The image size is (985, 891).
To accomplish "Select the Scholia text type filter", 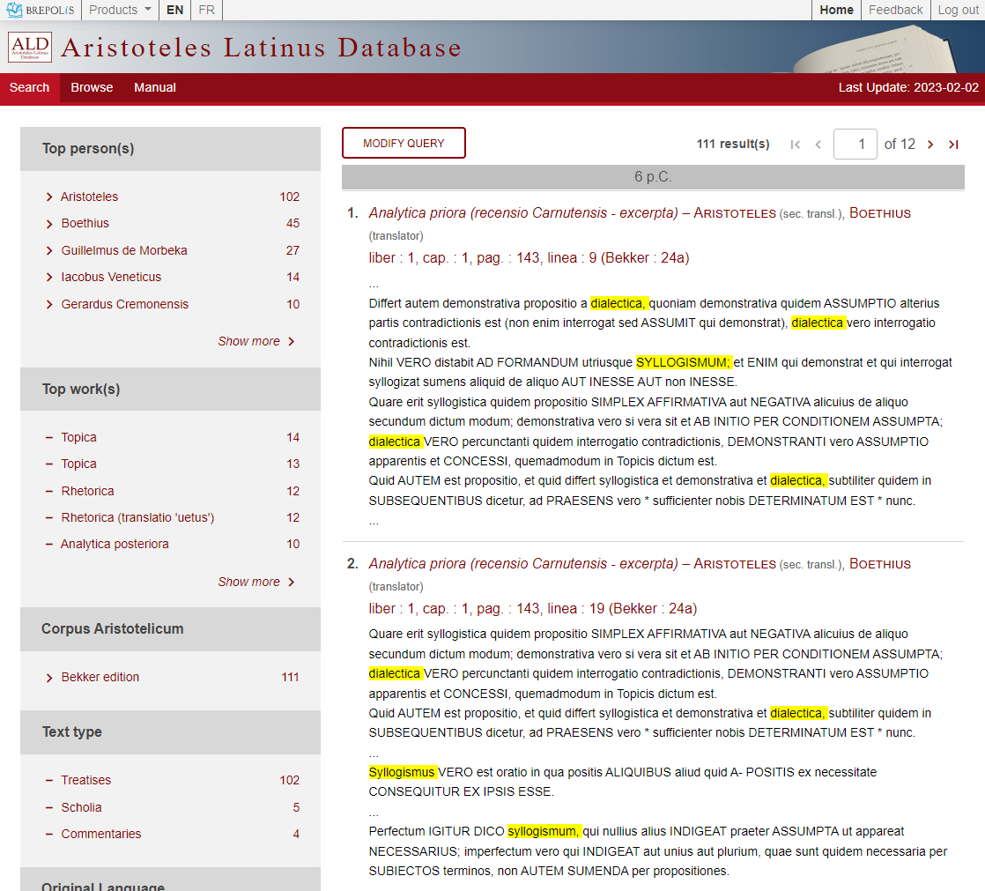I will point(83,807).
